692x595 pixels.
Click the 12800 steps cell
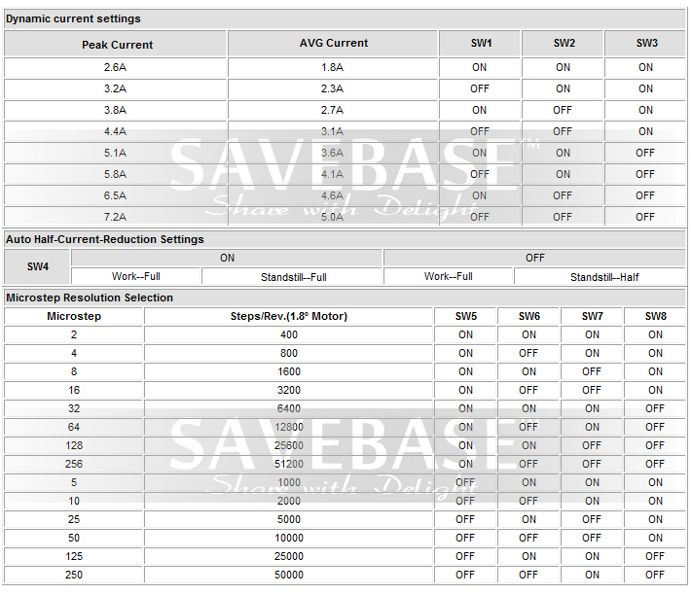pos(289,427)
